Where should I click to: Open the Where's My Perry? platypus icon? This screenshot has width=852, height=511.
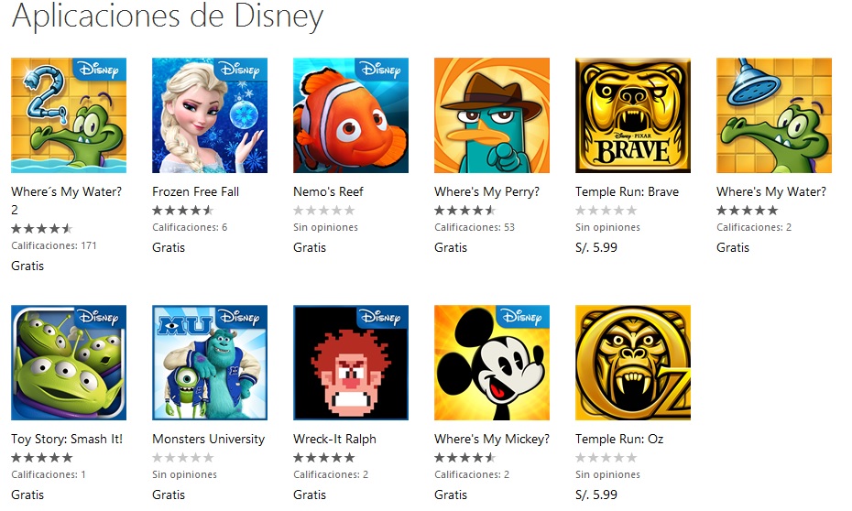tap(492, 115)
